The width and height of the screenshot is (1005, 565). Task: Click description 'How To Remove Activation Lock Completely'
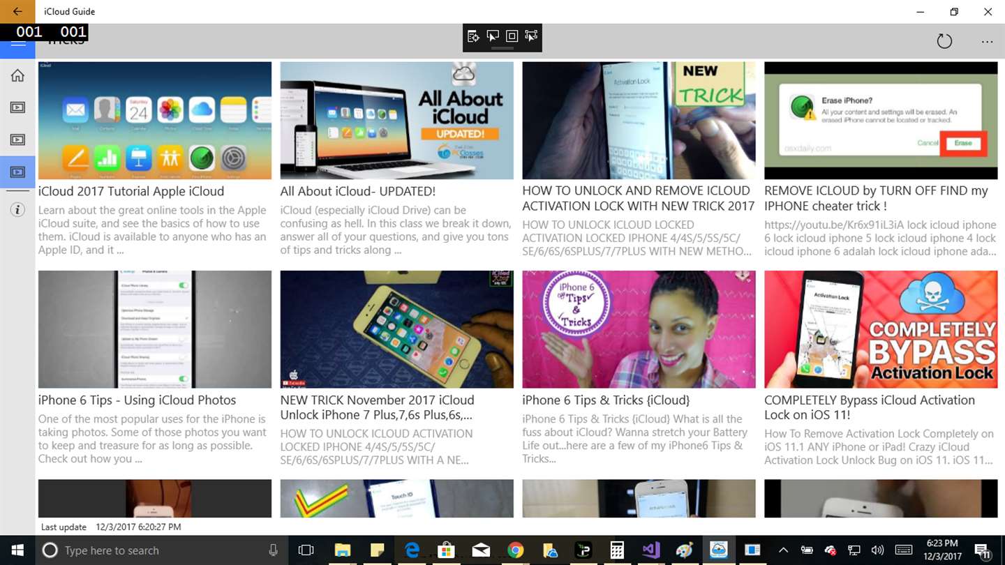(879, 447)
